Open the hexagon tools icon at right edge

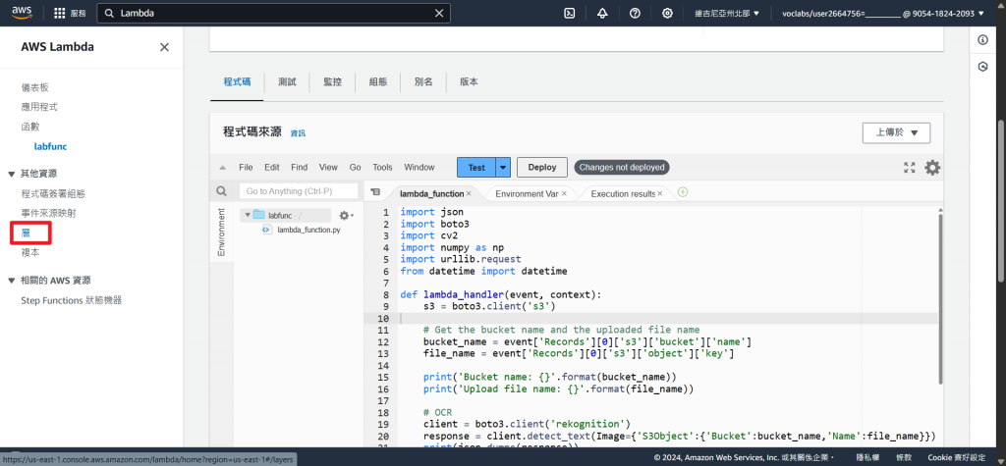click(982, 67)
